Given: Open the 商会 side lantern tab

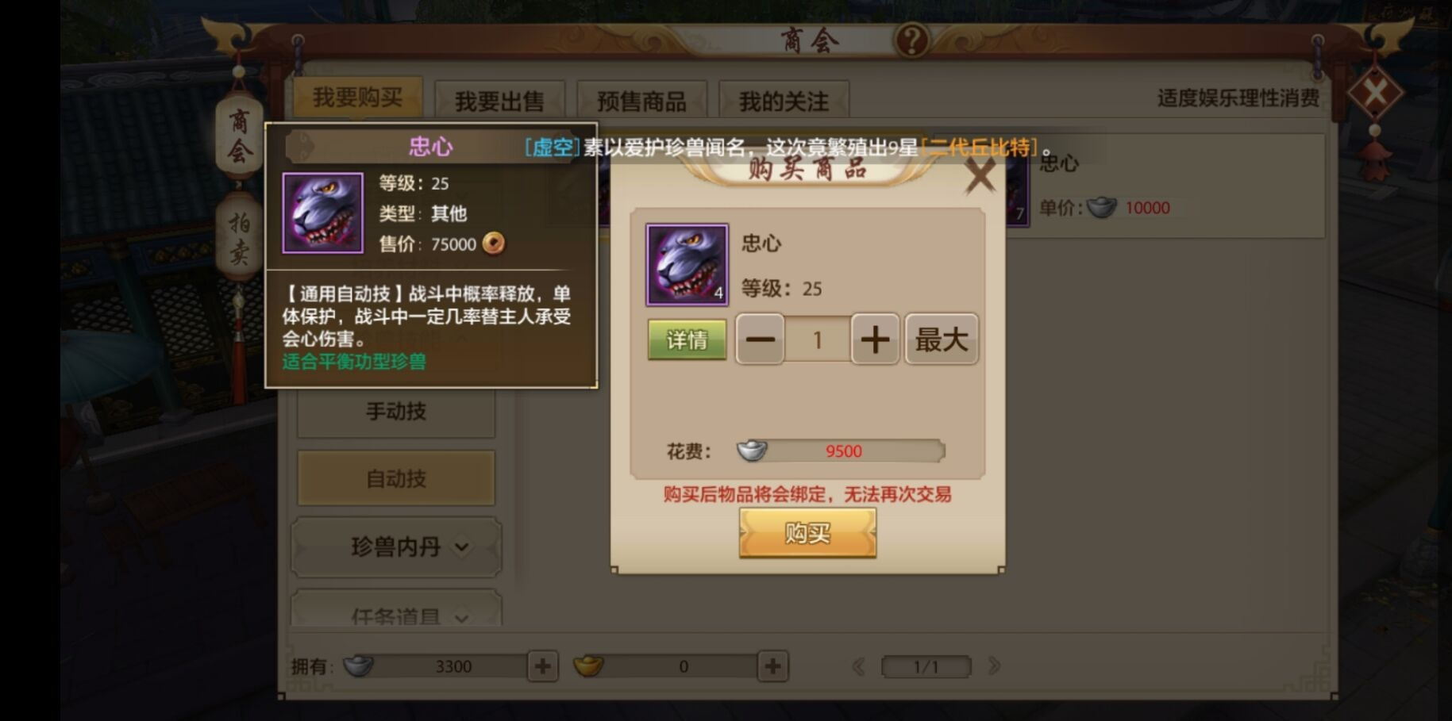Looking at the screenshot, I should point(239,135).
